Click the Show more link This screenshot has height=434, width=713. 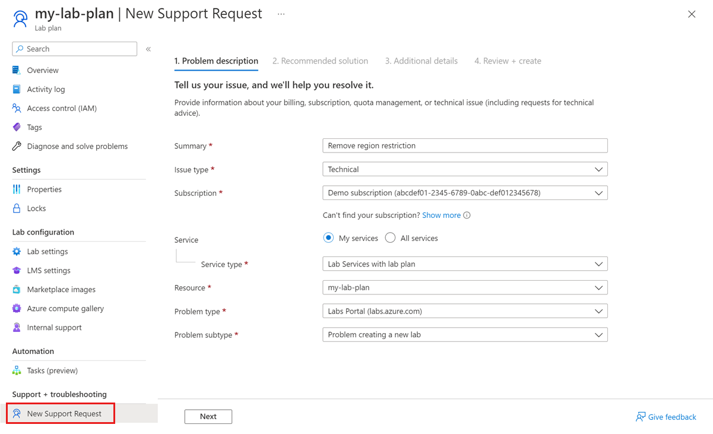coord(441,216)
